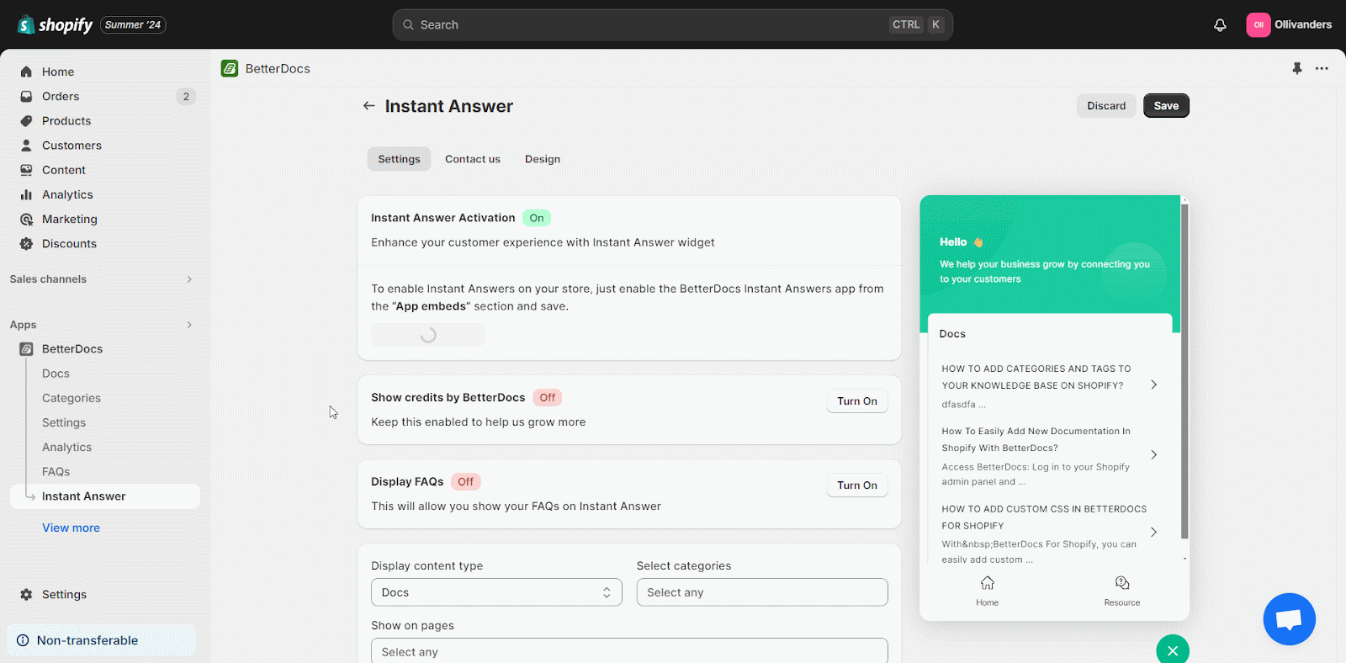Click the widget preview scrollbar
This screenshot has width=1346, height=663.
[1184, 370]
